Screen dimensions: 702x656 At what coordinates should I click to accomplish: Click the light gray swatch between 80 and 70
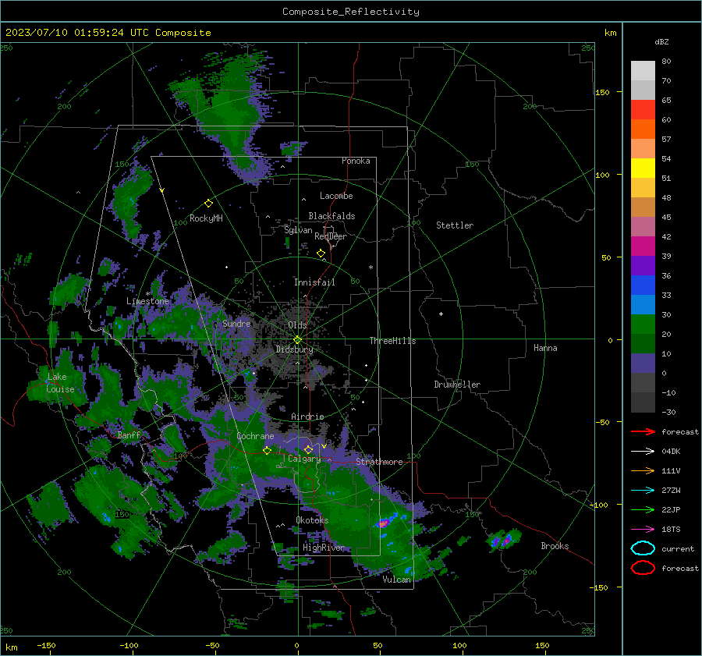click(643, 71)
